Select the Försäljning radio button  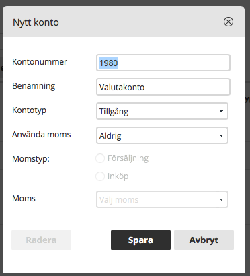point(100,158)
